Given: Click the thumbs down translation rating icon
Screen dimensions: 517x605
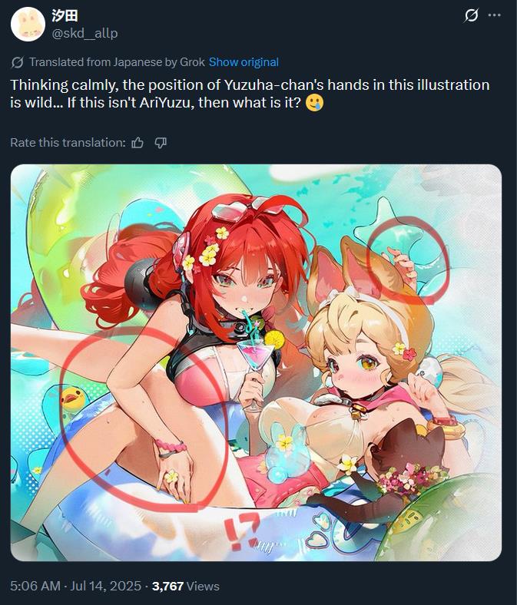Looking at the screenshot, I should [161, 143].
